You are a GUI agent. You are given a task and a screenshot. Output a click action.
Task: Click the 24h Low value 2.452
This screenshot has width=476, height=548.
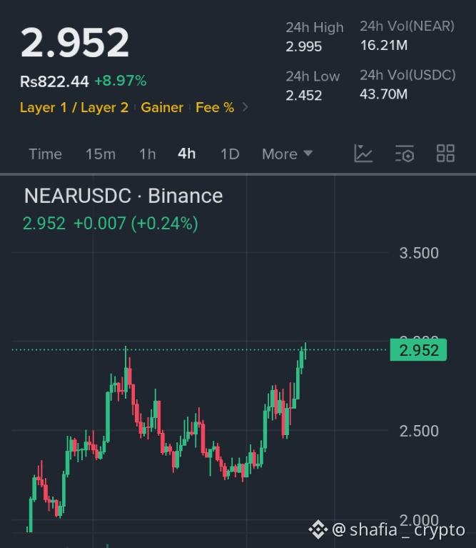(303, 96)
